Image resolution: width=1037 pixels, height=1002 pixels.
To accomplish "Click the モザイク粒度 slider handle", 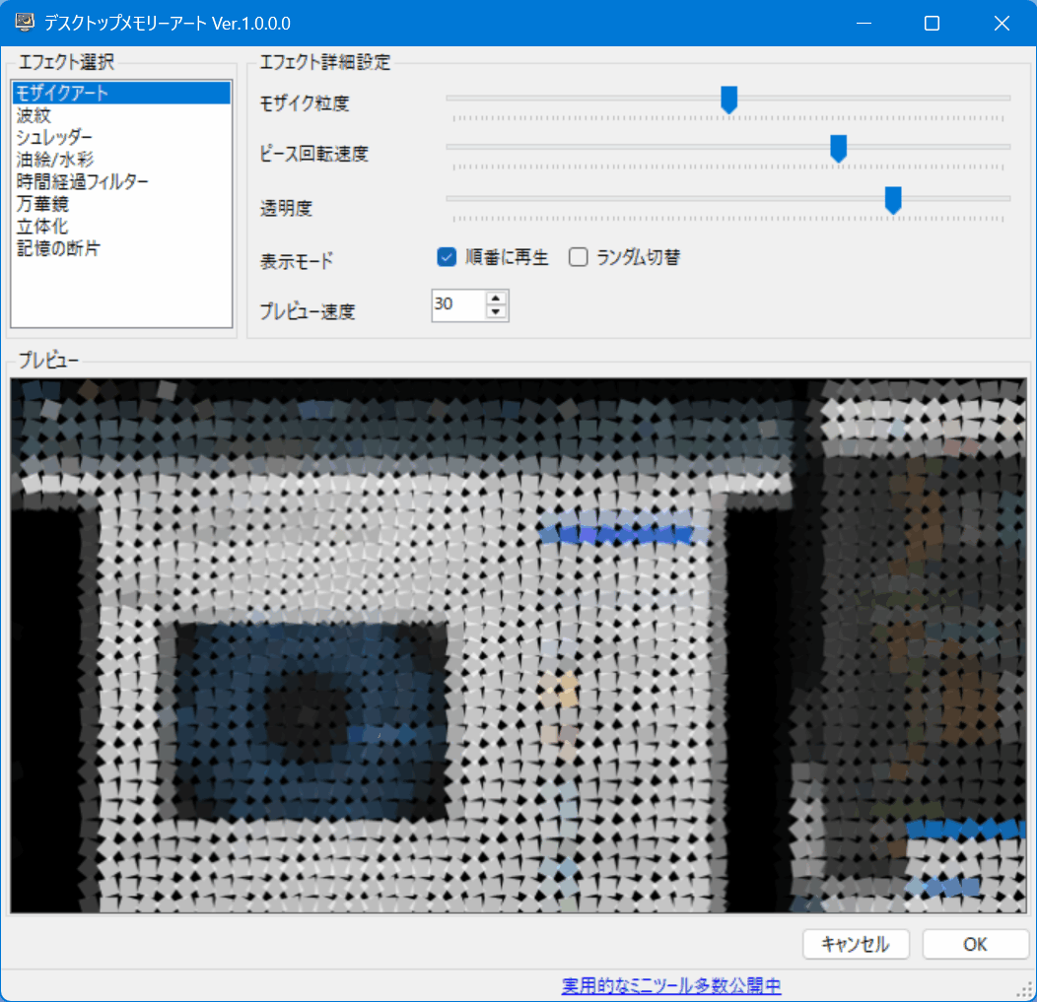I will pyautogui.click(x=729, y=99).
